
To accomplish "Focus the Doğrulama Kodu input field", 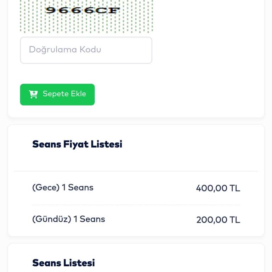I will point(86,50).
